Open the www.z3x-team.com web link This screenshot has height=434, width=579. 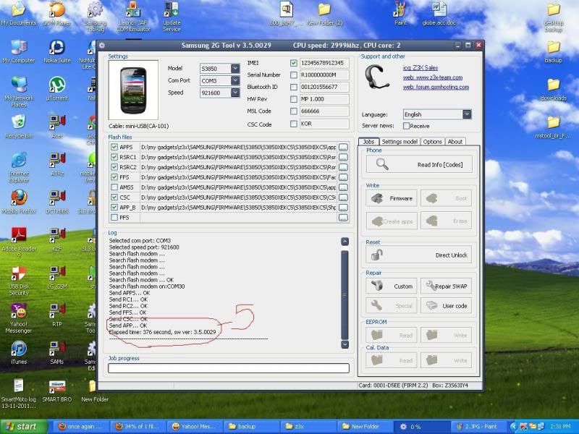[432, 77]
